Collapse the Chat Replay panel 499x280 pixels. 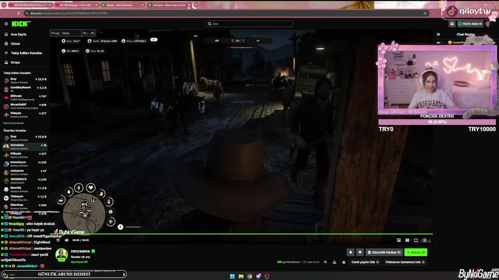click(x=439, y=34)
